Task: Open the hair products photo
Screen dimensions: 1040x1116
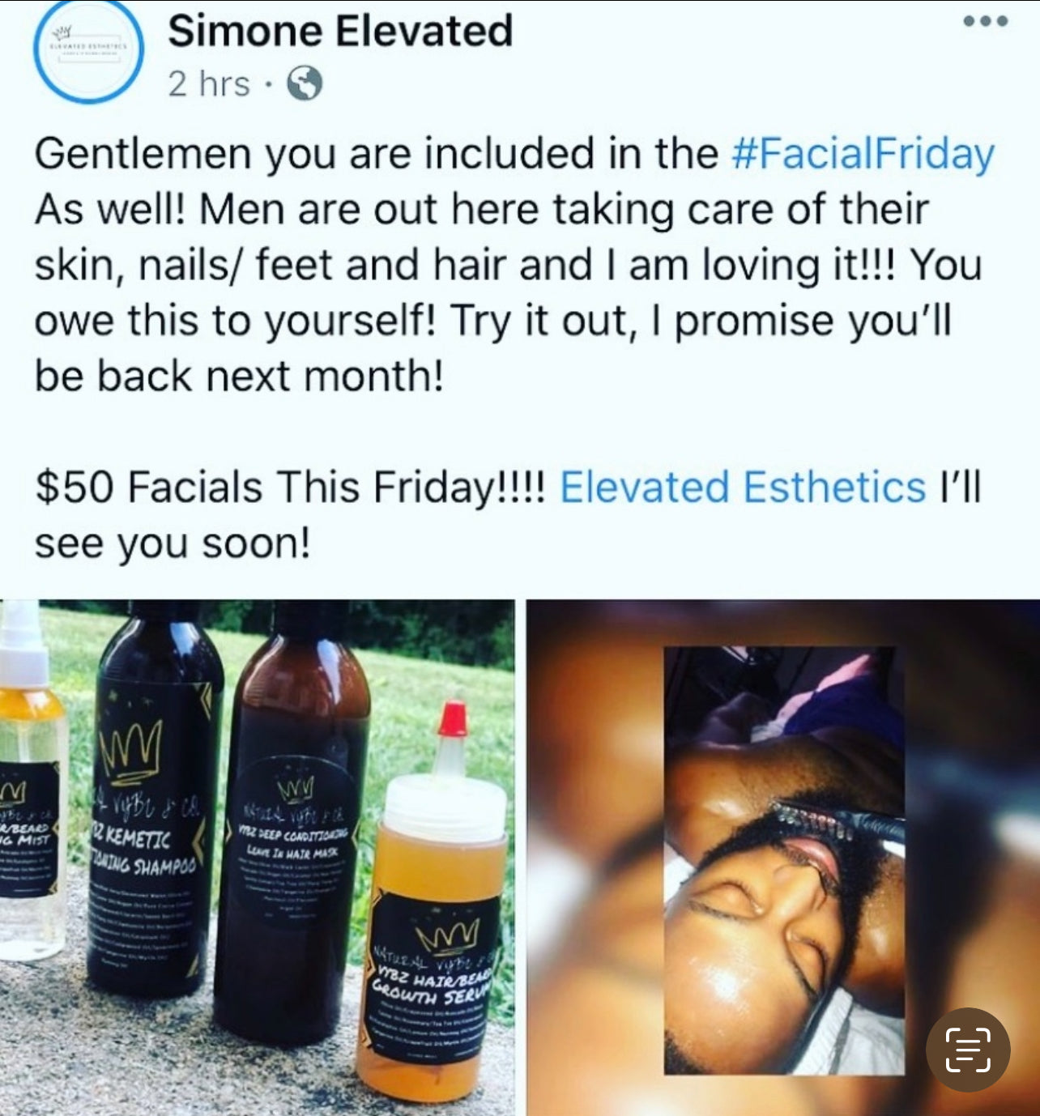Action: point(257,858)
